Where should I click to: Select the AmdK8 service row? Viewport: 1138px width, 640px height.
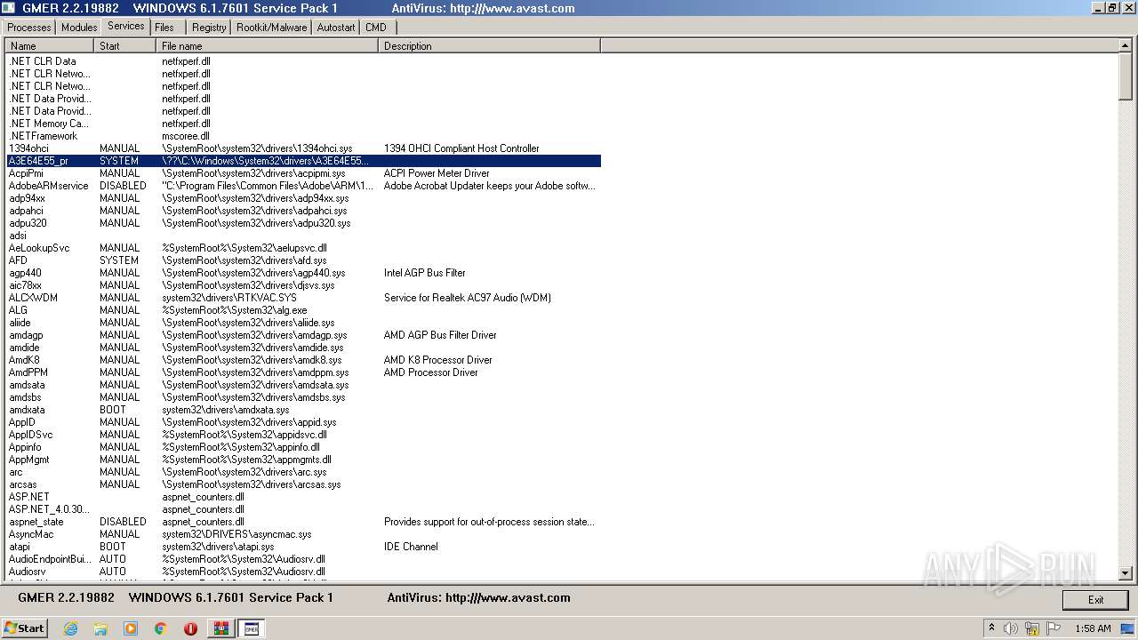coord(303,360)
